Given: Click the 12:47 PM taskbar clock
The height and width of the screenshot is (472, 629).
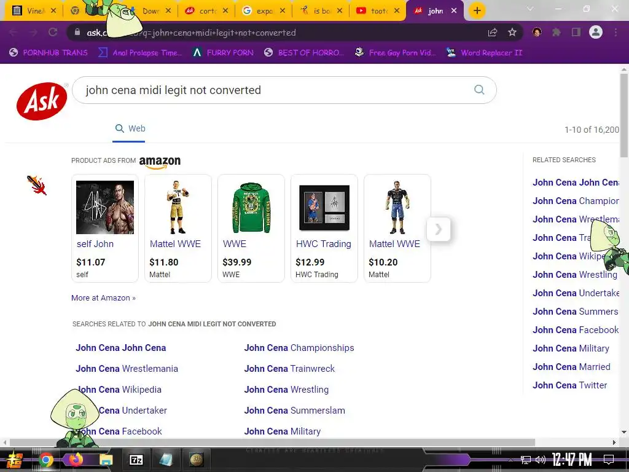Looking at the screenshot, I should [572, 460].
